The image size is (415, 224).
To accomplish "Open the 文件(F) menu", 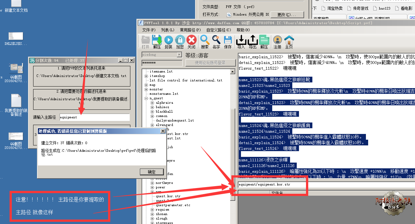I will coord(149,30).
